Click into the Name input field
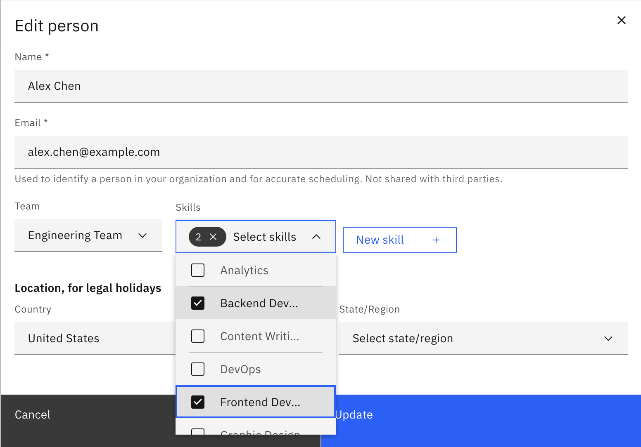This screenshot has height=447, width=641. coord(321,86)
